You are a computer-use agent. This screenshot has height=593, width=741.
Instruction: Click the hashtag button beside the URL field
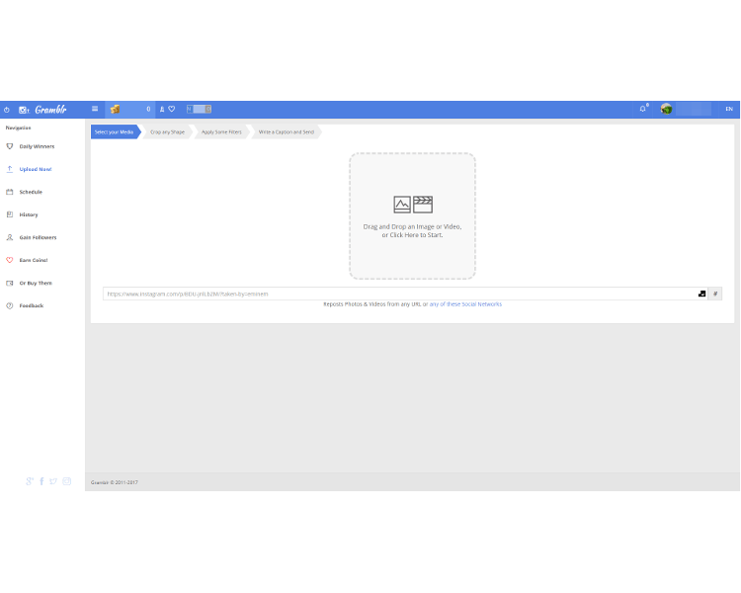click(715, 294)
